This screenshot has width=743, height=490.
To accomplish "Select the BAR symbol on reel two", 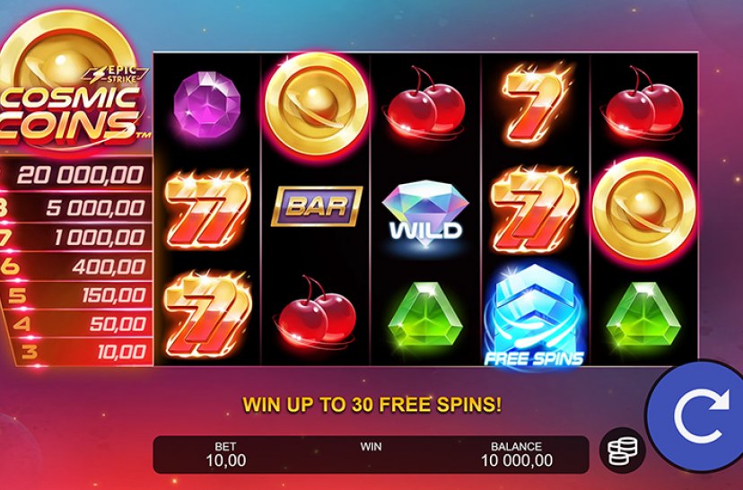I will pyautogui.click(x=317, y=206).
